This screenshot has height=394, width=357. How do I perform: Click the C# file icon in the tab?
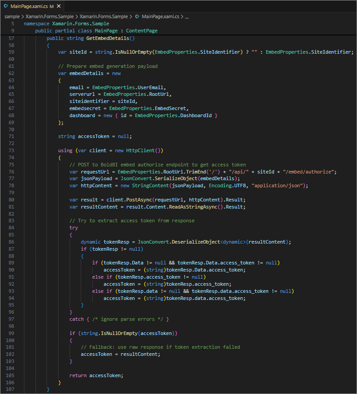(6, 7)
